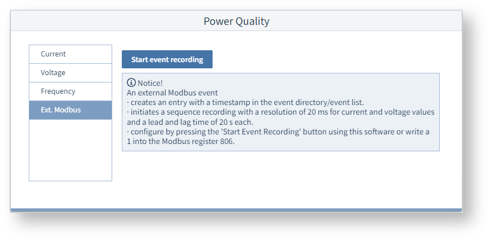Click empty area below Ext. Modbus tab
The width and height of the screenshot is (490, 240).
70,150
